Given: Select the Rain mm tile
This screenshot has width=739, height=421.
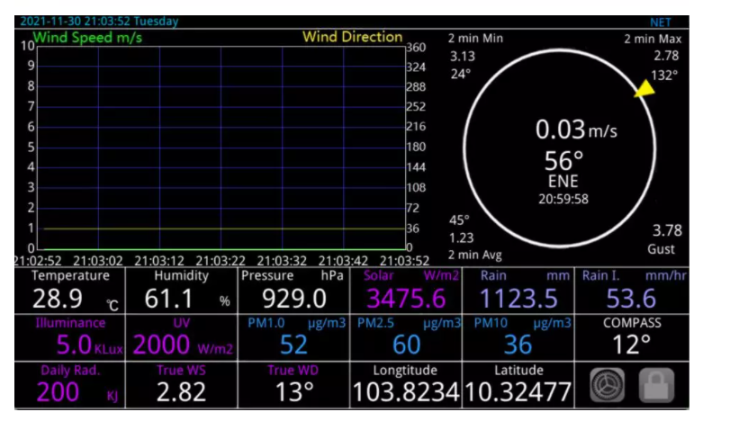Looking at the screenshot, I should [518, 290].
